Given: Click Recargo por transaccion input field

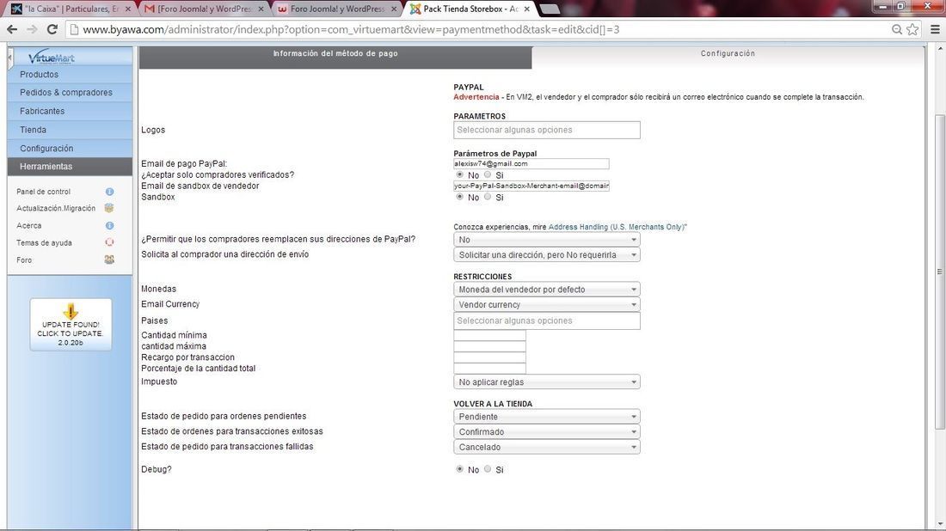Looking at the screenshot, I should tap(489, 357).
